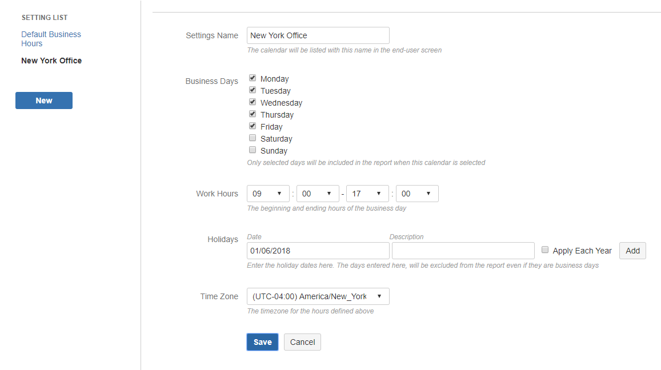Click the holiday Description field
661x370 pixels.
click(x=463, y=251)
